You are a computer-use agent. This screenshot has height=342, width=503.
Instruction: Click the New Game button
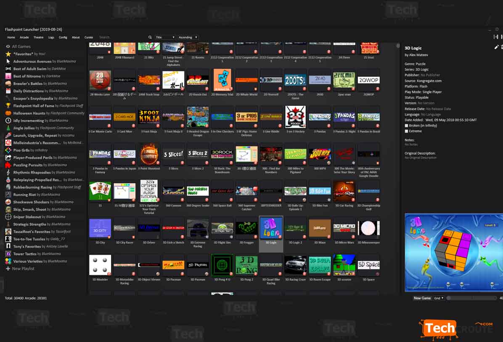pos(422,298)
